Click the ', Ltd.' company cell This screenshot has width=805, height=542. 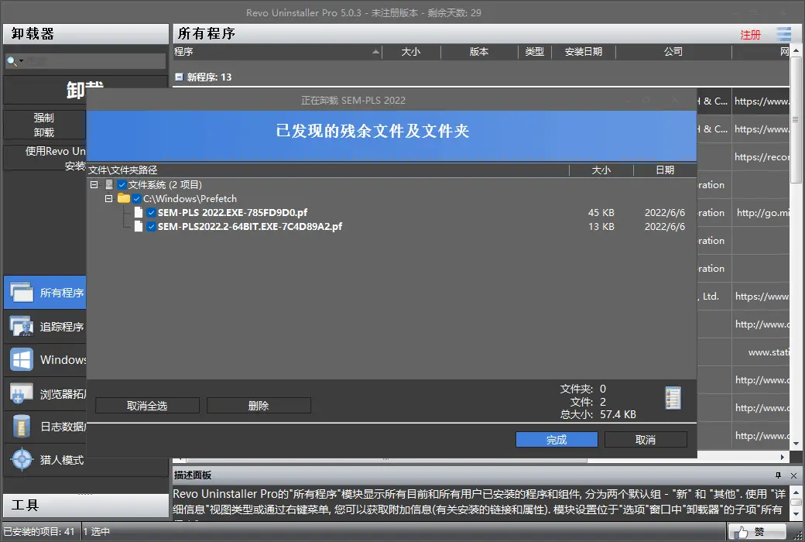tap(714, 297)
